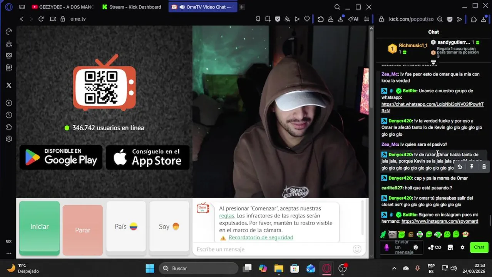492x277 pixels.
Task: Open the ad blocker shield in ome.tv window
Action: tap(278, 19)
